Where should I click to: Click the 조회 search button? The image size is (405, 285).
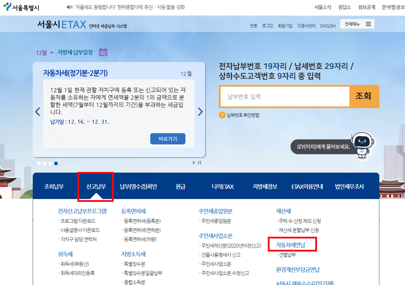(364, 97)
